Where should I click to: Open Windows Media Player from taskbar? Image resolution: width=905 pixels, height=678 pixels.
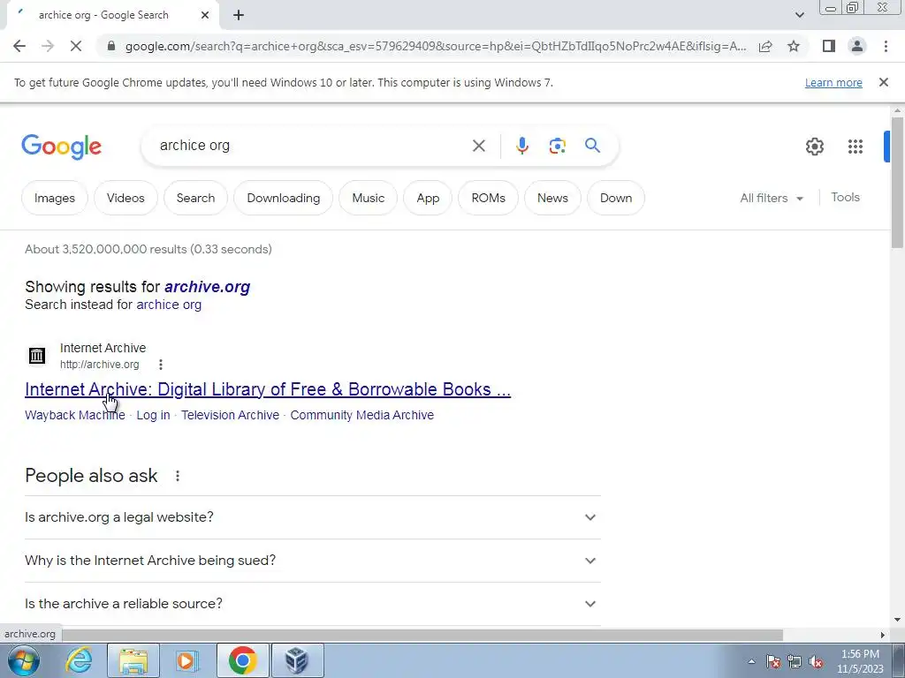coord(186,660)
